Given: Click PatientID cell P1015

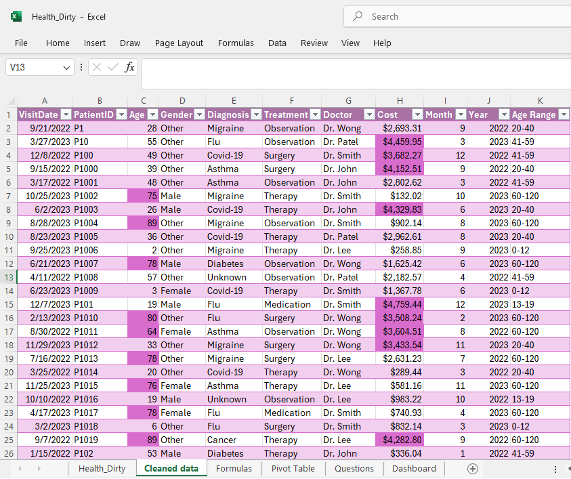Looking at the screenshot, I should (100, 386).
